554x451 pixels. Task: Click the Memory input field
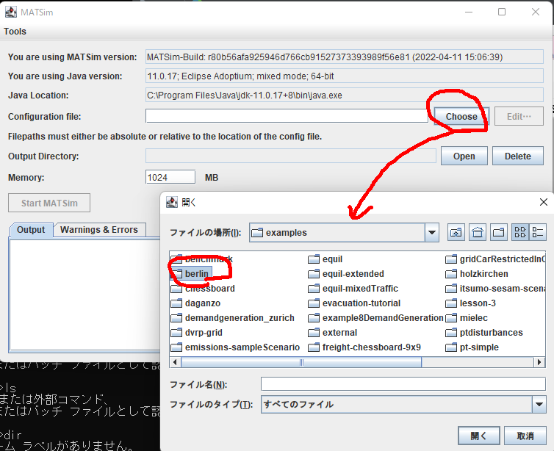click(x=170, y=177)
